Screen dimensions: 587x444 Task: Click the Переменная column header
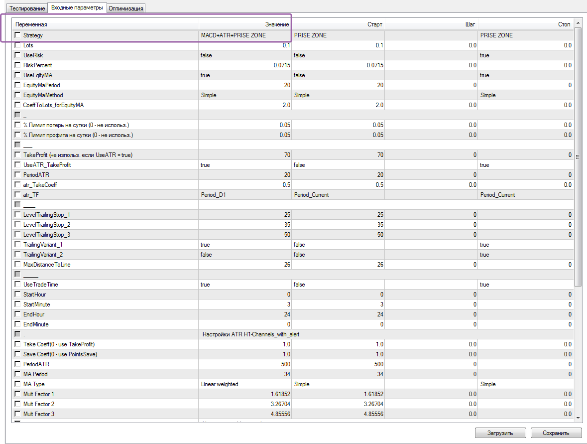pos(105,24)
